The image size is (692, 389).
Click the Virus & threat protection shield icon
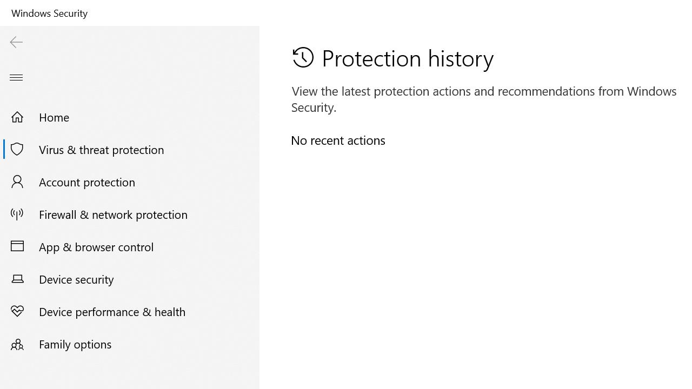point(17,150)
